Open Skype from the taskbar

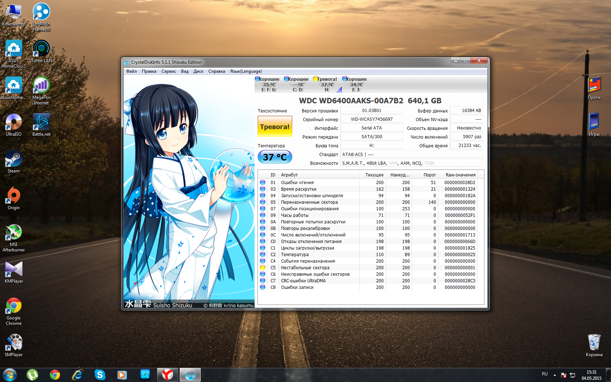pos(100,375)
